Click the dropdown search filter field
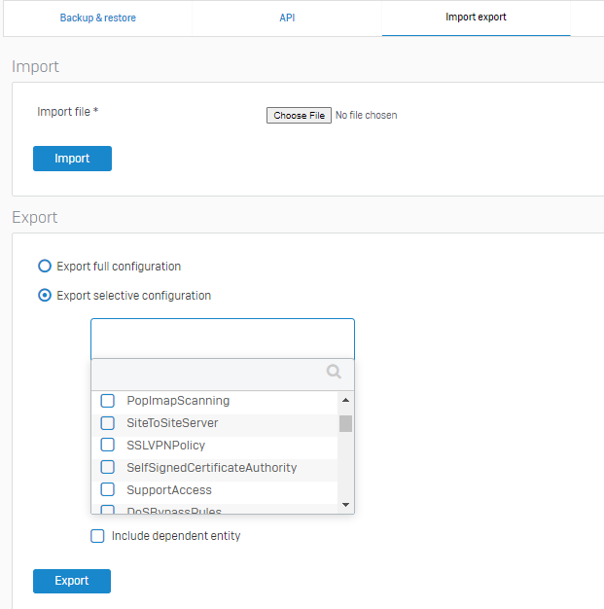Screen dimensions: 604x609 point(209,373)
